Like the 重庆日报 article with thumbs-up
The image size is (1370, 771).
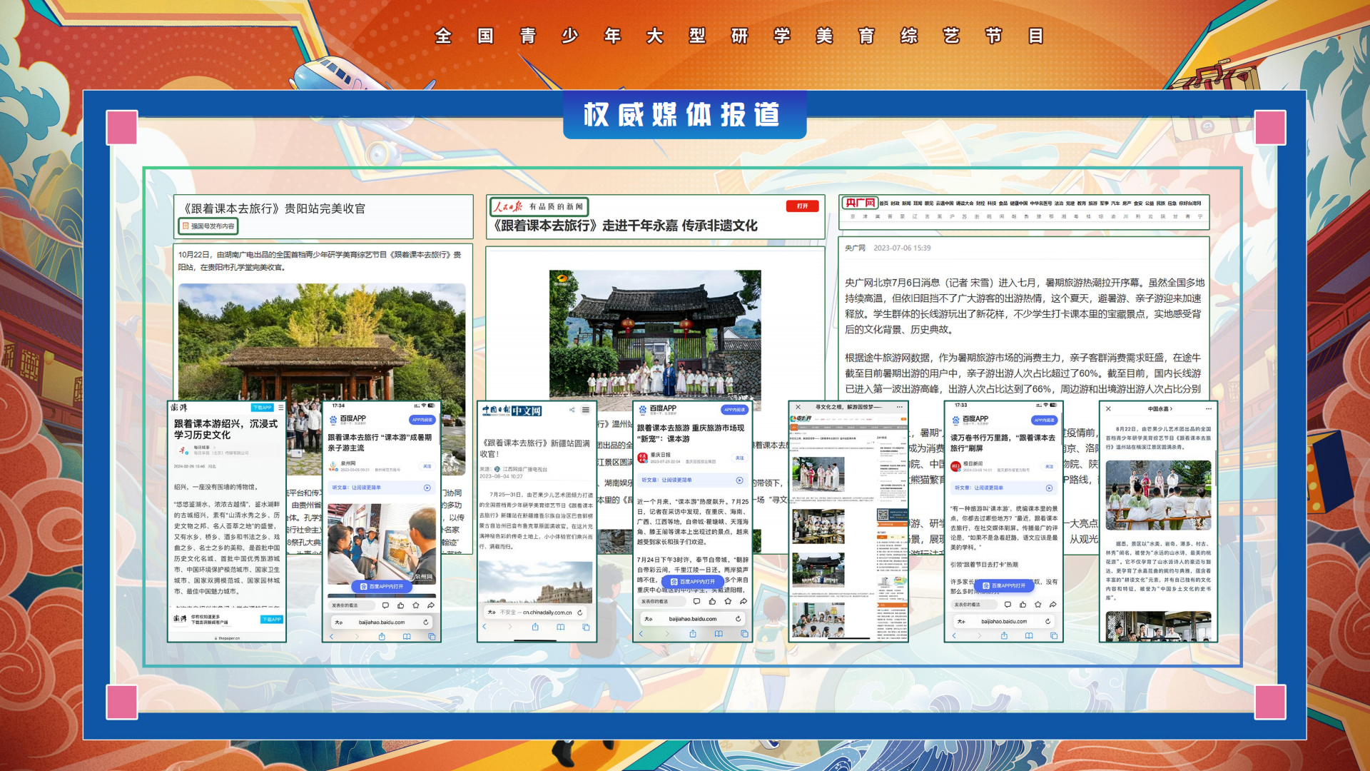(713, 601)
